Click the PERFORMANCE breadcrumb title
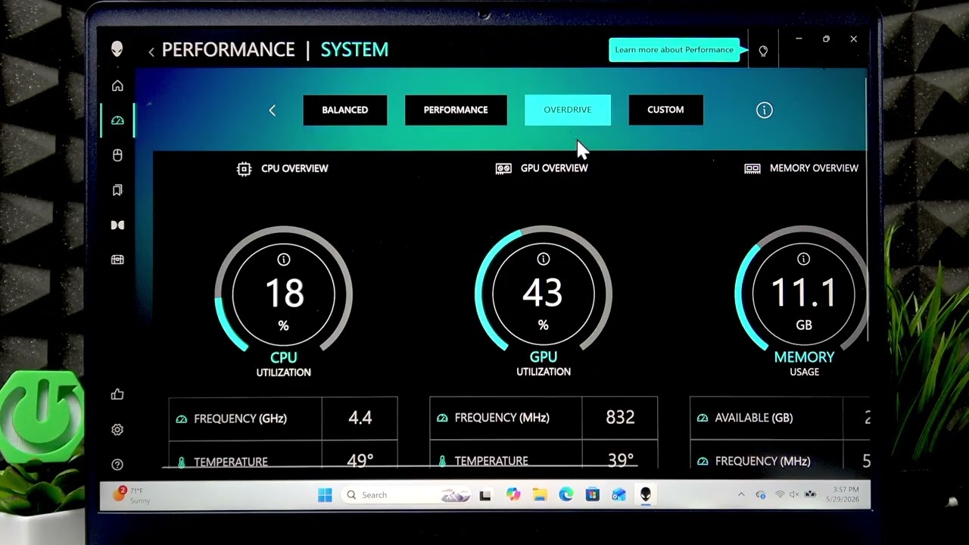 click(228, 50)
